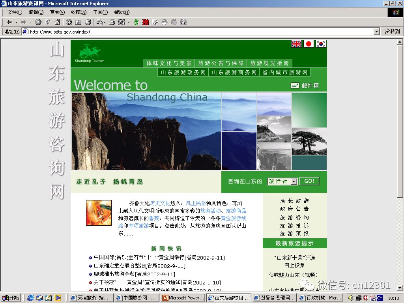
Task: Open 收藏(A) menu
Action: pos(79,12)
